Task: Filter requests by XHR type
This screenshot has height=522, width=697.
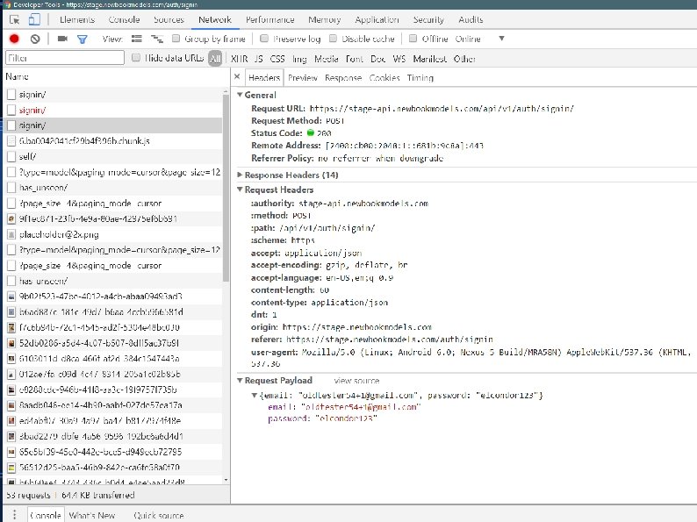Action: (238, 59)
